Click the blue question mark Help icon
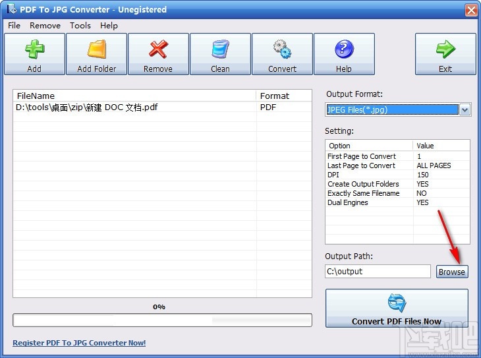Viewport: 481px width, 358px height. [344, 49]
